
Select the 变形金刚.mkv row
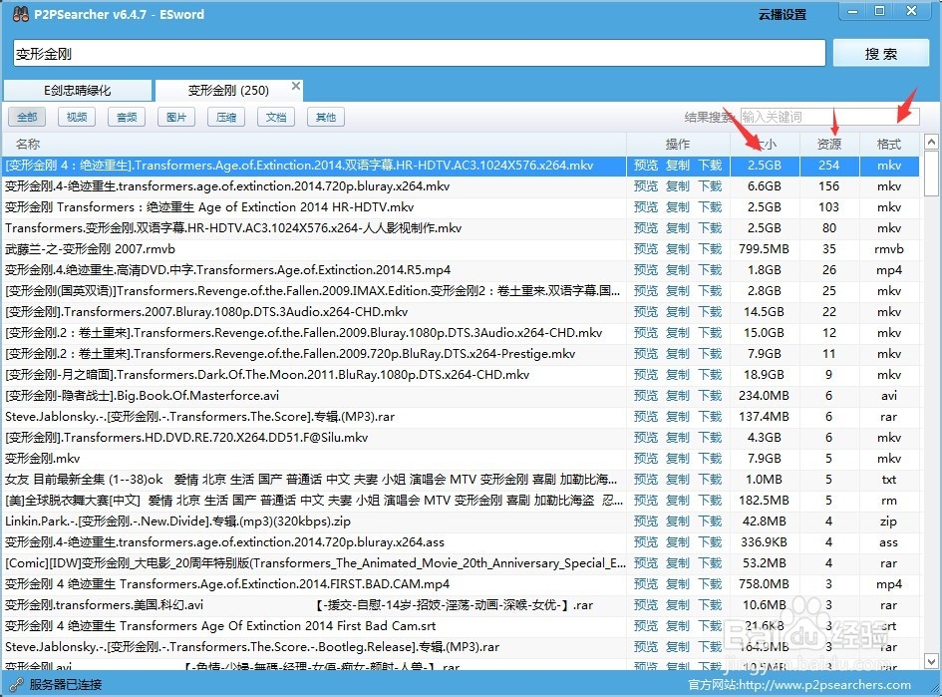pos(461,459)
